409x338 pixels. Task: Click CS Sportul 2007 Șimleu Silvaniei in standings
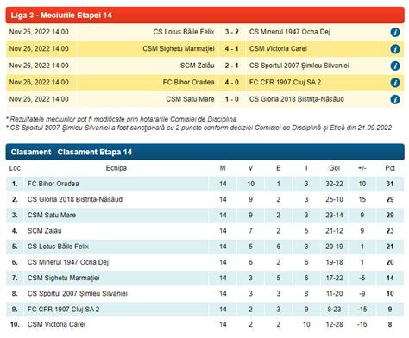point(78,293)
